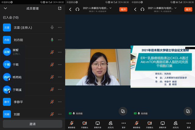Open 更多 menu in right screen's bottom bar
Screen dimensions: 195x130
tap(189, 124)
